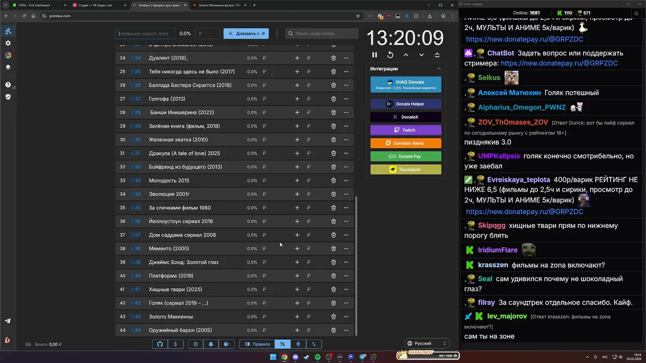
Task: Open Spotify in the taskbar
Action: (x=317, y=357)
